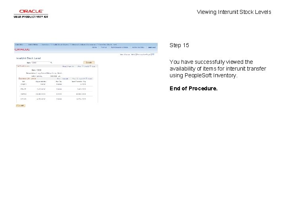The image size is (286, 214).
Task: Click Last in Business Unit Levels bar
Action: pyautogui.click(x=90, y=79)
